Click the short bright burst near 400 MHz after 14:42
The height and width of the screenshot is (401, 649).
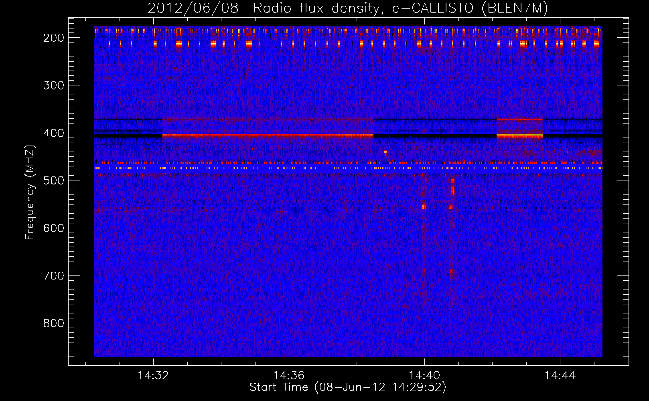pyautogui.click(x=519, y=136)
